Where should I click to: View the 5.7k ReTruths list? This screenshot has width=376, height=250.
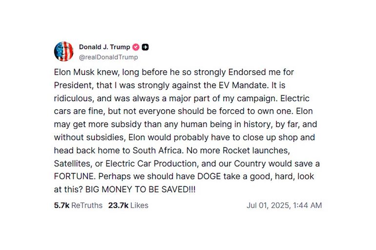coord(78,205)
